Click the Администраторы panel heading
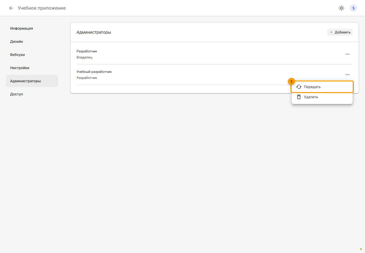Image resolution: width=365 pixels, height=253 pixels. pos(94,32)
